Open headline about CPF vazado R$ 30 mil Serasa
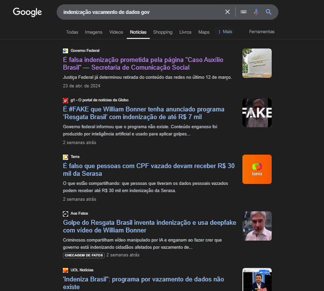This screenshot has height=291, width=324. pos(149,170)
